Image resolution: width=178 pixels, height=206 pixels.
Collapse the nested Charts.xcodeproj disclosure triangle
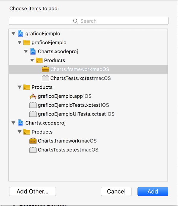point(26,51)
